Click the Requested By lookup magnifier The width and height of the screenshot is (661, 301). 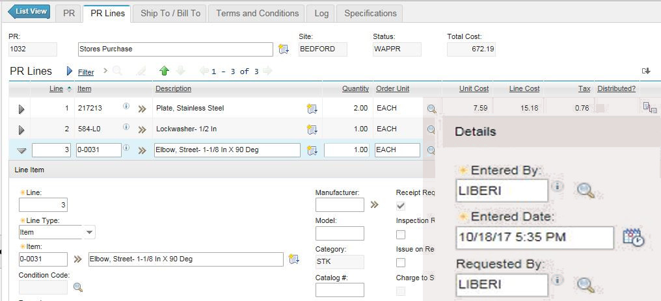586,284
